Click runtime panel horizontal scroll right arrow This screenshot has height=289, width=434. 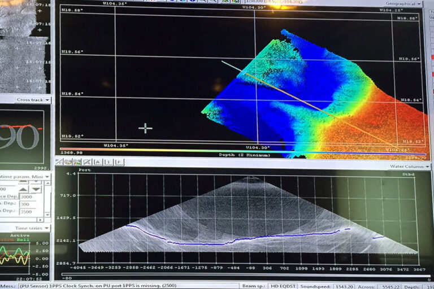41,220
